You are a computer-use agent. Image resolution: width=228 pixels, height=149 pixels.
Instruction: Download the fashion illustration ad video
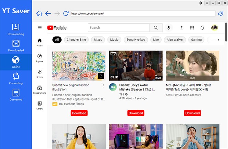79,113
